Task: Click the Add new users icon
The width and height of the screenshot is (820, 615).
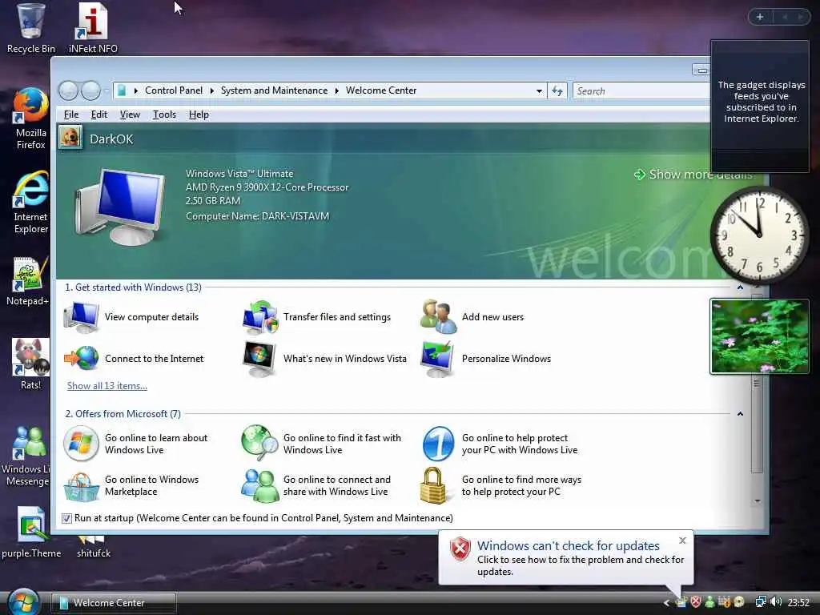Action: pyautogui.click(x=438, y=316)
